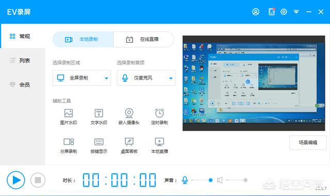Start recording with the blue play button
Viewport: 330px width, 196px height.
click(x=16, y=180)
